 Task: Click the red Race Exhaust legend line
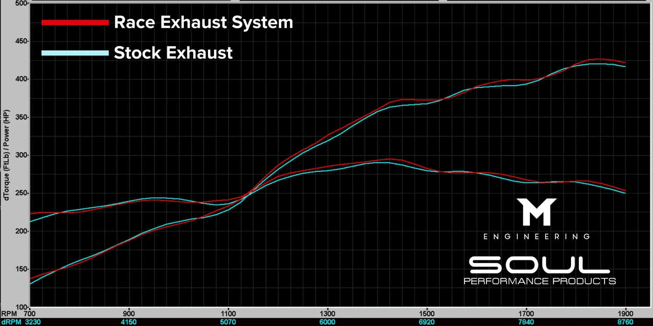click(x=75, y=22)
